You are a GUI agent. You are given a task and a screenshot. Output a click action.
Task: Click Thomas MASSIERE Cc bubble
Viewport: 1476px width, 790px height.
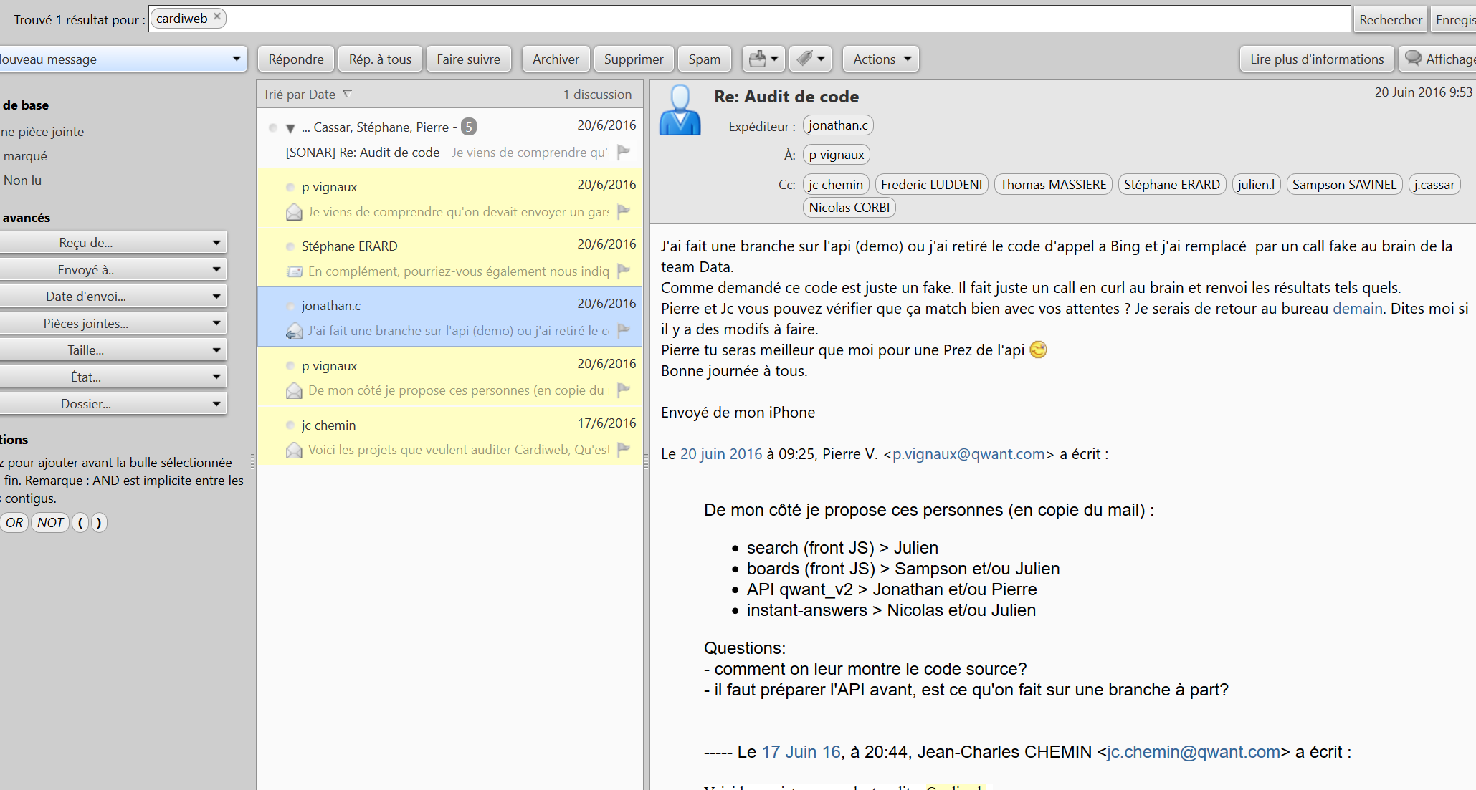pyautogui.click(x=1053, y=185)
